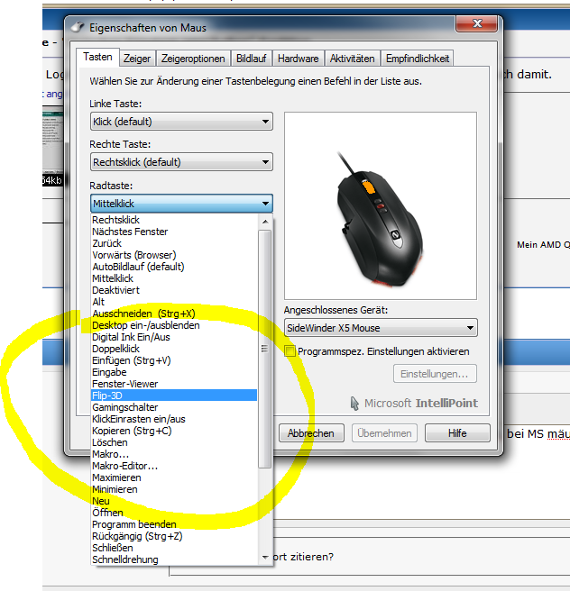
Task: Pick Einfügen (Strg+V) option
Action: pos(174,360)
